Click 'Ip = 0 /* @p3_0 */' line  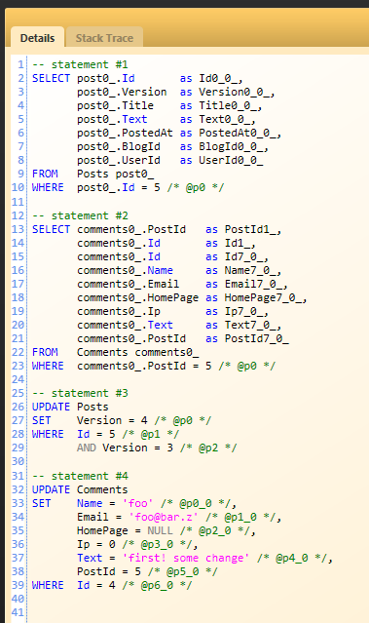click(x=137, y=544)
